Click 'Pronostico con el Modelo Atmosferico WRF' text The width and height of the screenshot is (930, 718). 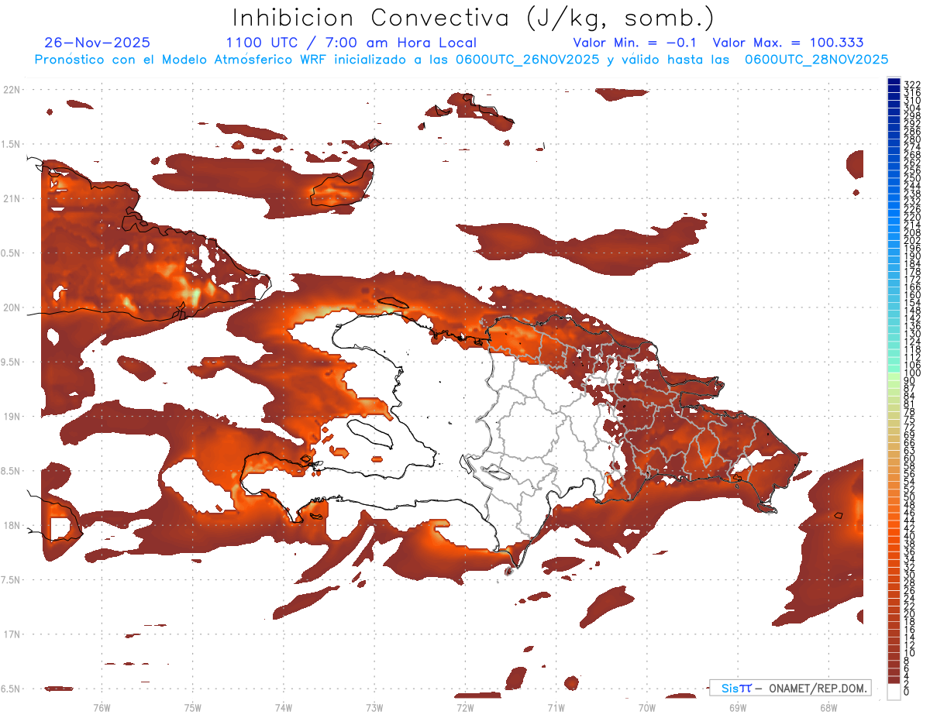pos(181,60)
